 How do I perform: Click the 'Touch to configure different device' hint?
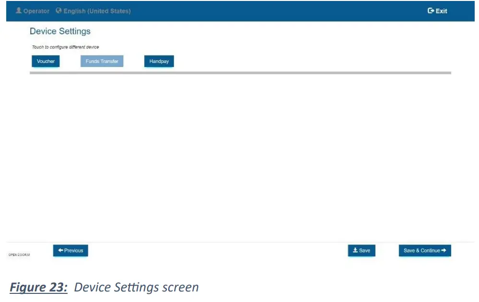coord(65,47)
